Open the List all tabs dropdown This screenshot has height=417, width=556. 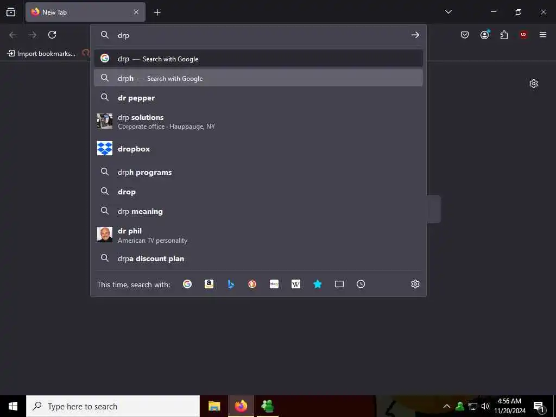click(448, 12)
